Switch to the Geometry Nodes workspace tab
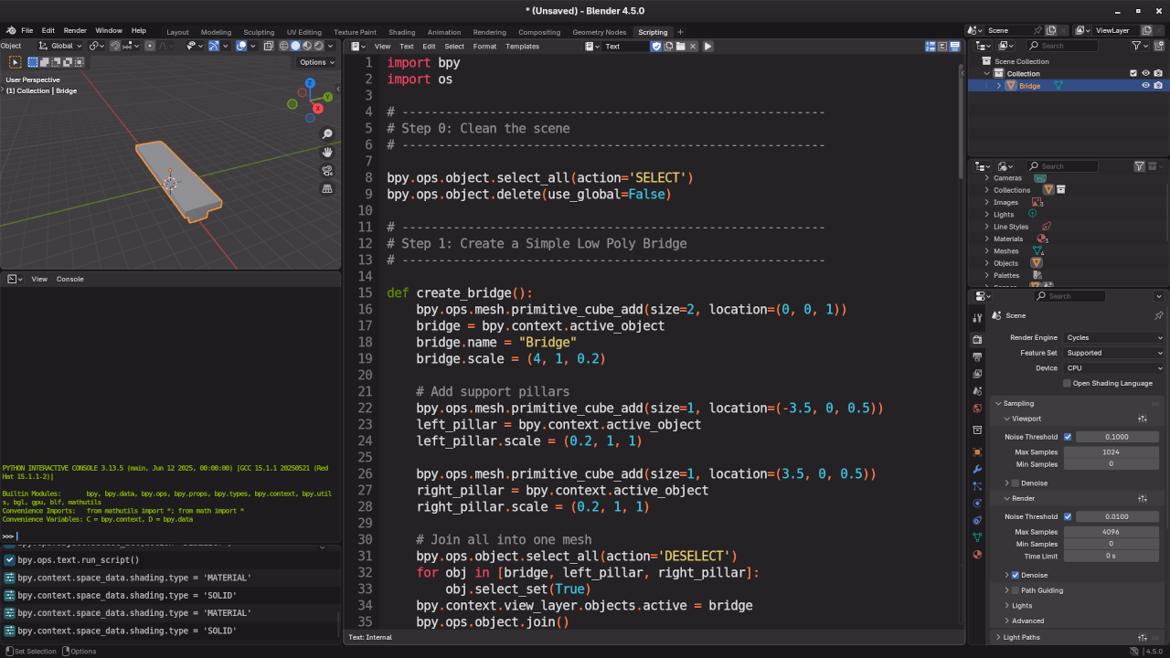Image resolution: width=1170 pixels, height=658 pixels. click(600, 32)
